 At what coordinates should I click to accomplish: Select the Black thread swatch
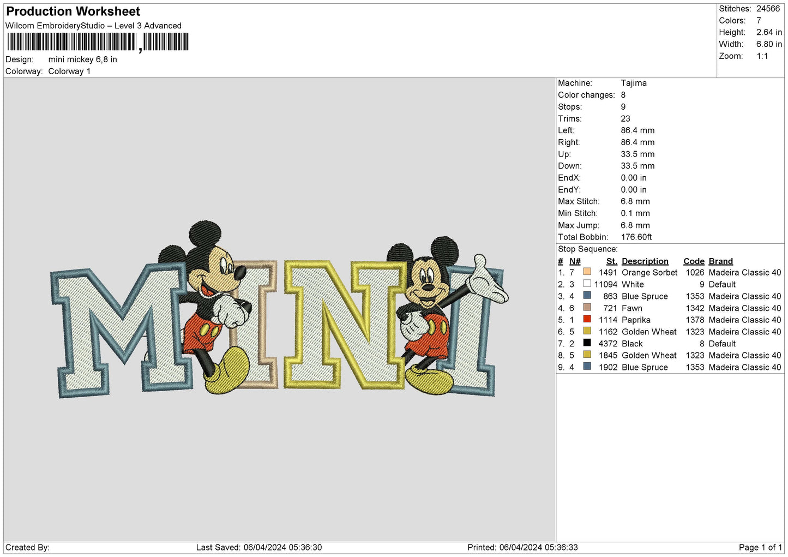(587, 343)
